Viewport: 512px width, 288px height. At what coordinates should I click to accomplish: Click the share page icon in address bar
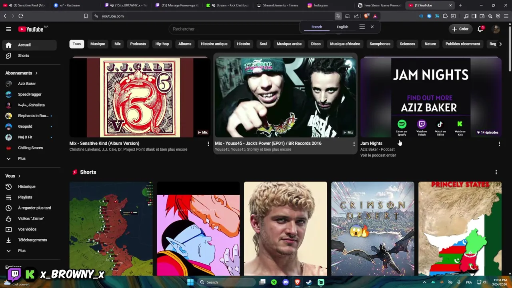coord(356,16)
